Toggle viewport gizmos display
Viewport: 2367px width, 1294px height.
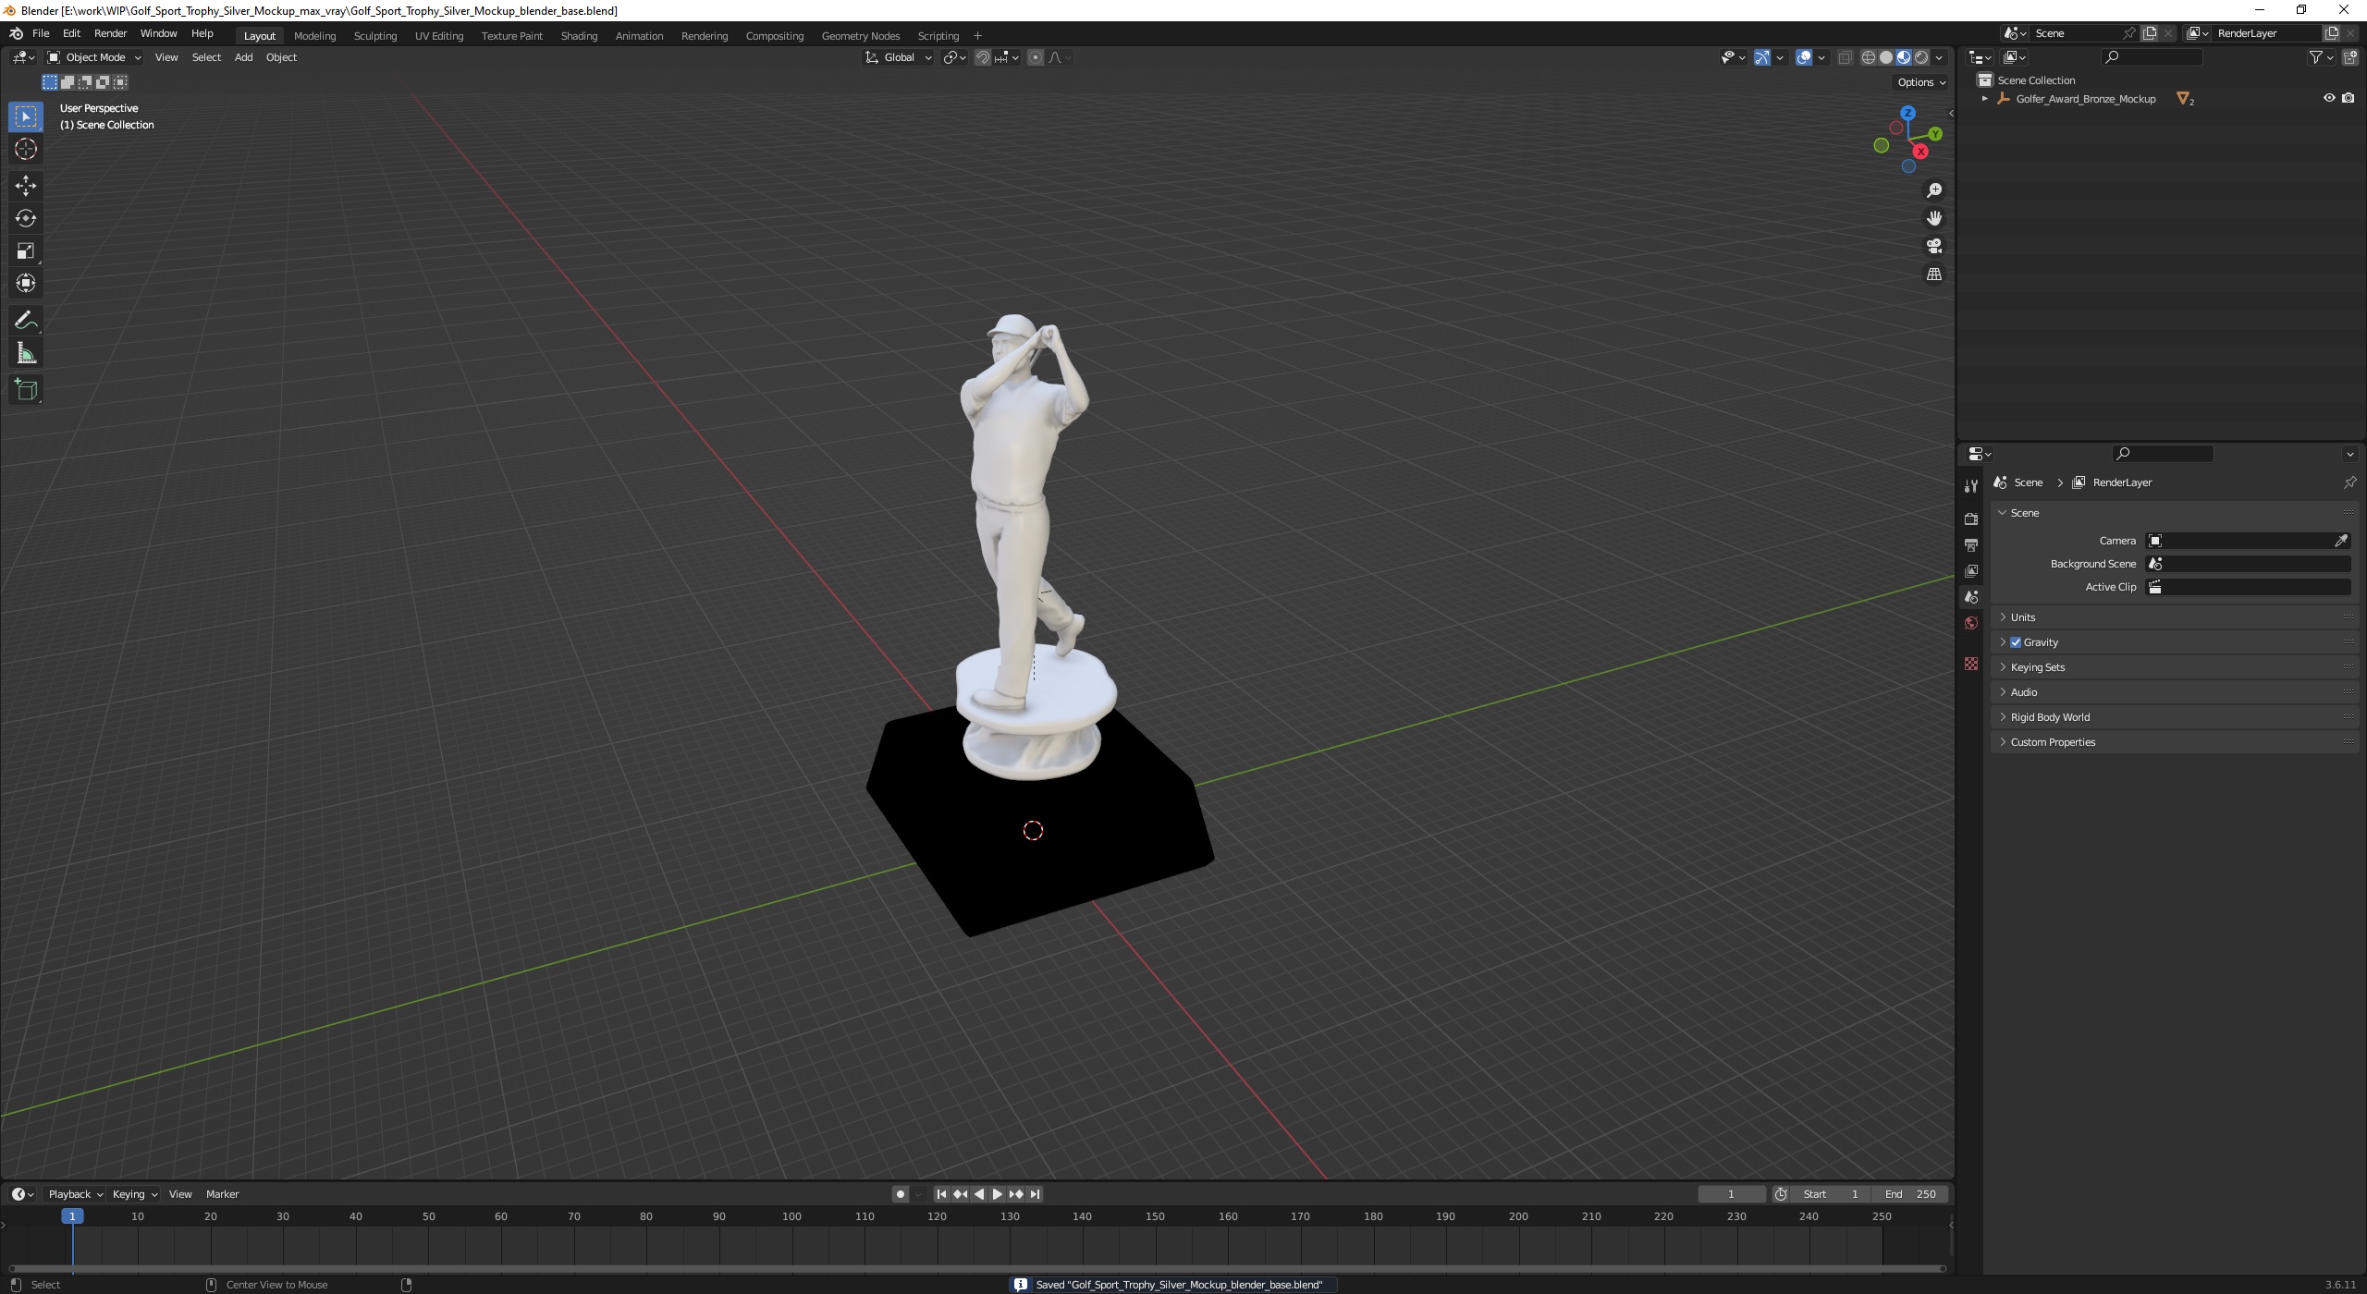(1762, 57)
